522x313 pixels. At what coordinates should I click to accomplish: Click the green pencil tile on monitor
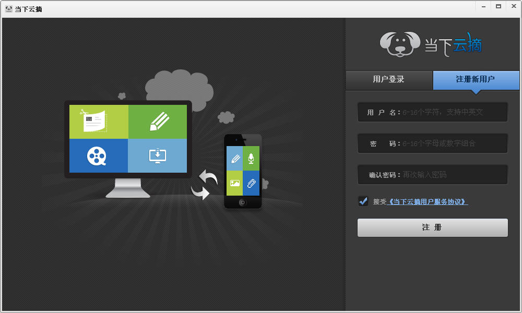(x=158, y=122)
